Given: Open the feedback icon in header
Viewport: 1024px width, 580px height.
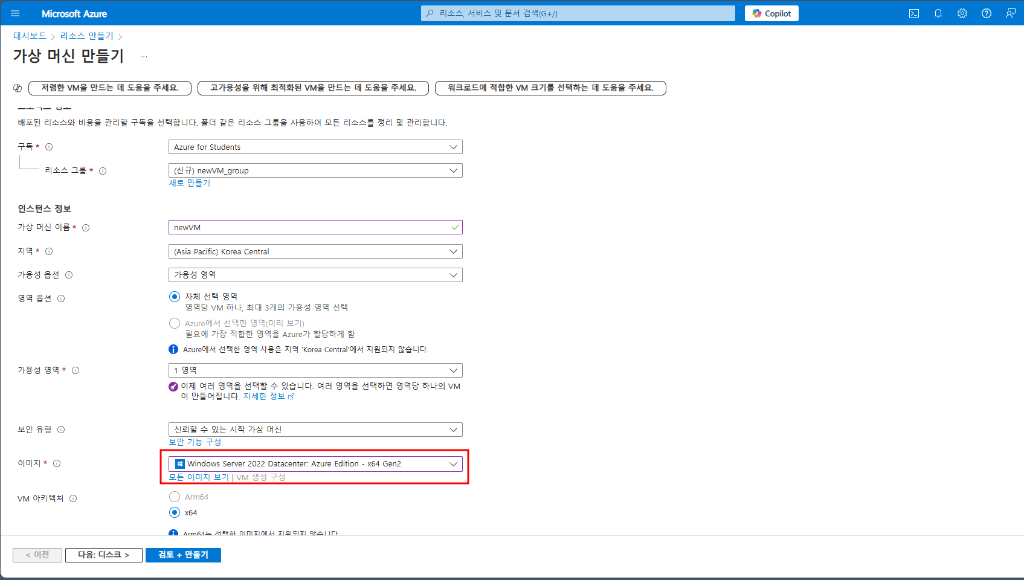Looking at the screenshot, I should pos(1011,13).
